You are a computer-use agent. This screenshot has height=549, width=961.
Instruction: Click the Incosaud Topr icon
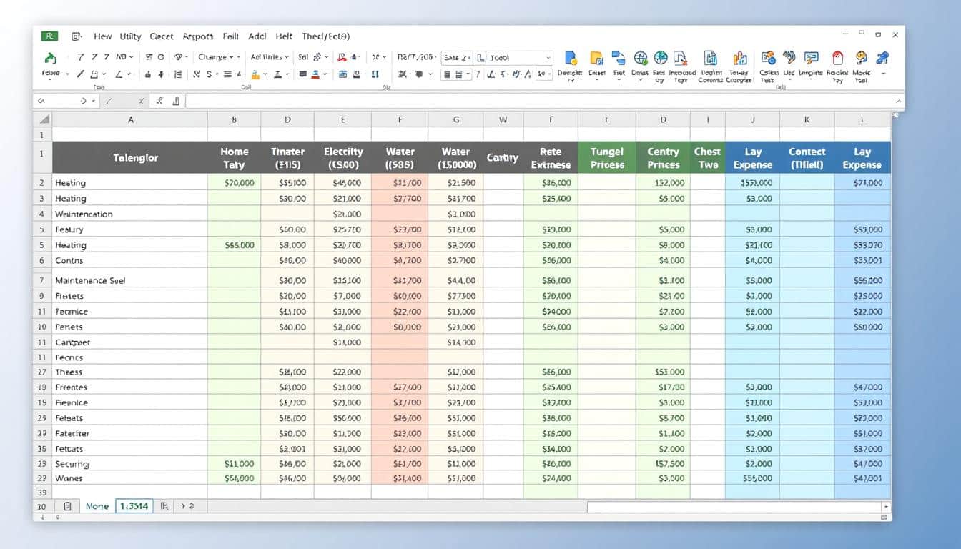(x=681, y=59)
